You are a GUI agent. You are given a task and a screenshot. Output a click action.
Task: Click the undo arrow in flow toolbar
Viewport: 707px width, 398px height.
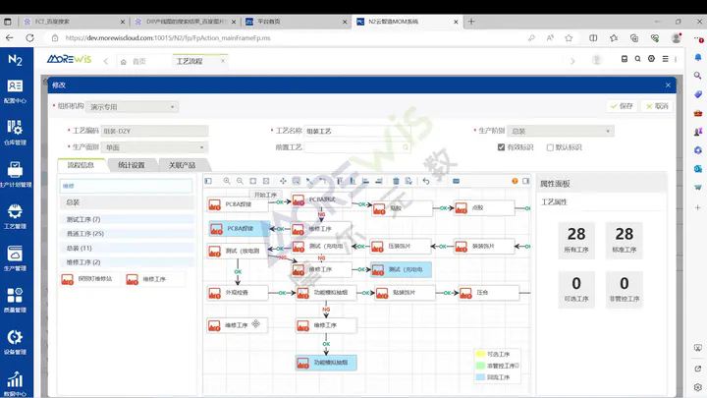(425, 181)
